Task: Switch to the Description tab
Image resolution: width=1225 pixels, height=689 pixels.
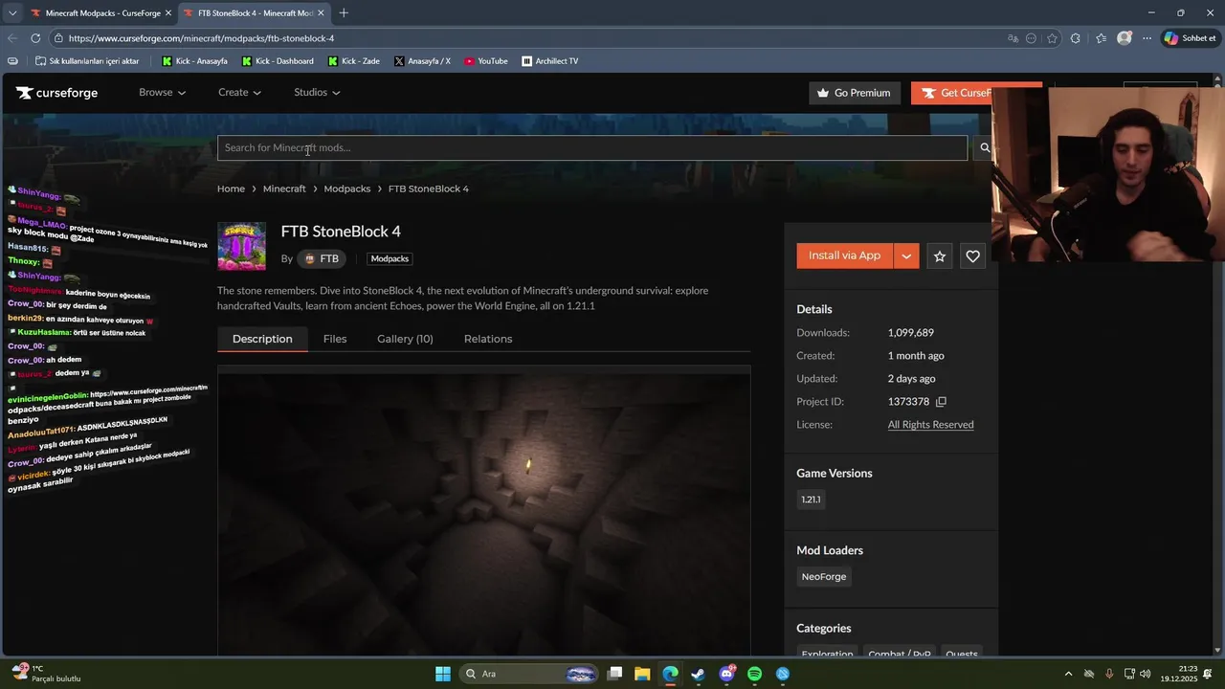Action: click(x=262, y=339)
